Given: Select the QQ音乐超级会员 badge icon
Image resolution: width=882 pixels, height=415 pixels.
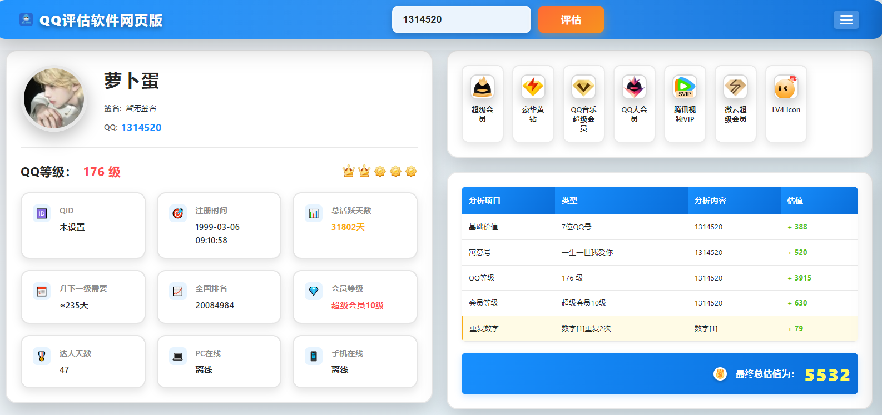Looking at the screenshot, I should [x=583, y=87].
